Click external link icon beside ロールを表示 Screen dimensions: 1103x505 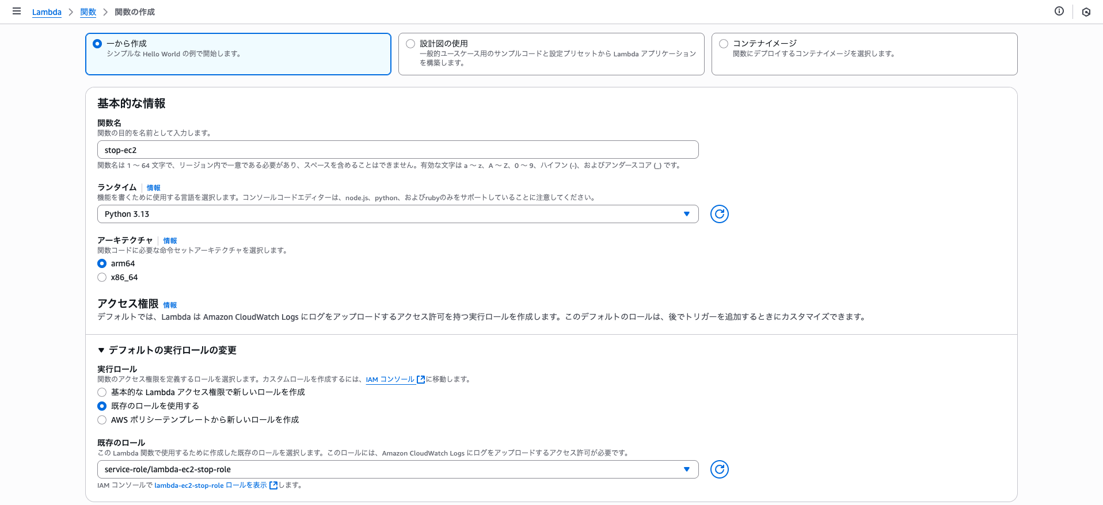click(273, 485)
